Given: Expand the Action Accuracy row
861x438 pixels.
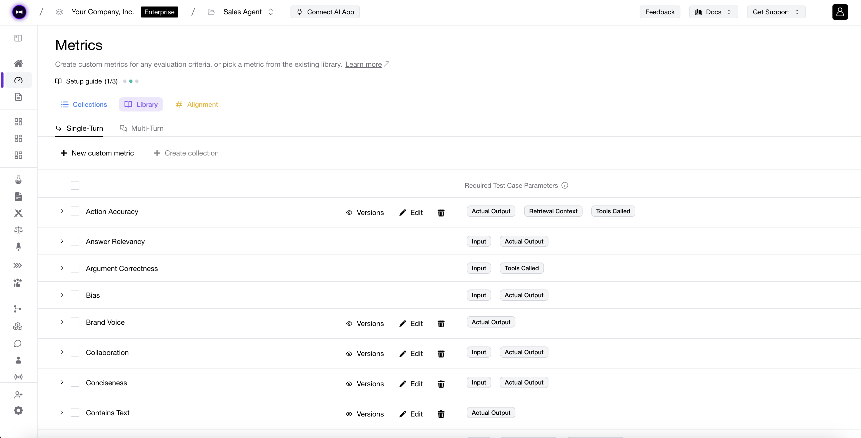Looking at the screenshot, I should click(62, 211).
